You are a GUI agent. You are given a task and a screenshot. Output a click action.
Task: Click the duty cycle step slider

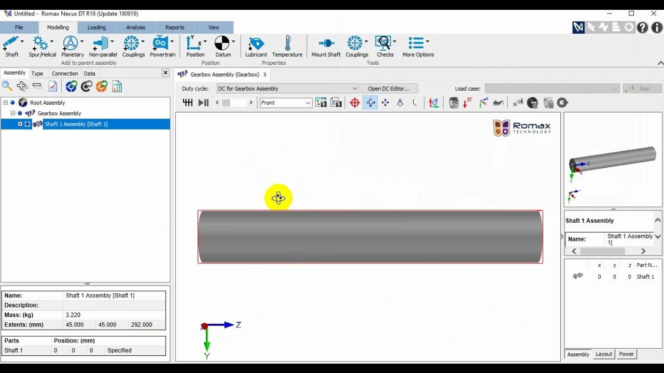[233, 103]
